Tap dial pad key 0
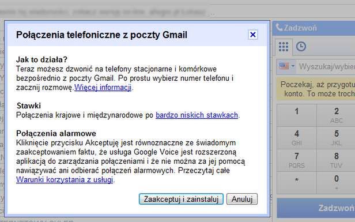Image resolution: width=355 pixels, height=222 pixels. pos(336,183)
